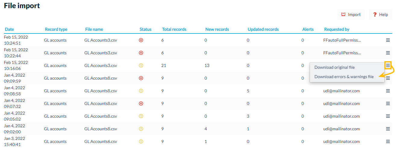Click the File import page heading
Screen dimensions: 397x149
pos(22,6)
